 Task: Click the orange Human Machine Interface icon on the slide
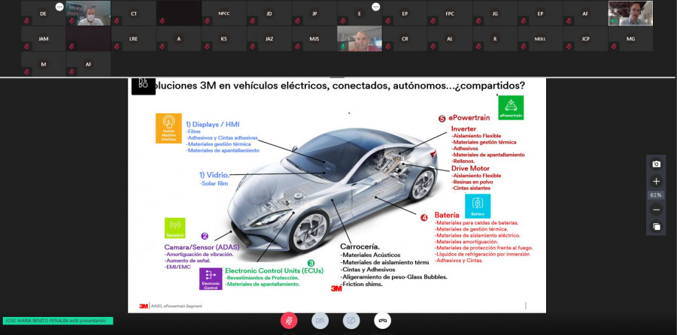click(x=168, y=128)
